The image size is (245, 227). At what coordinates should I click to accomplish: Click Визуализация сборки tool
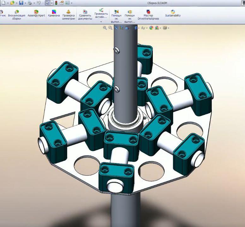(17, 15)
